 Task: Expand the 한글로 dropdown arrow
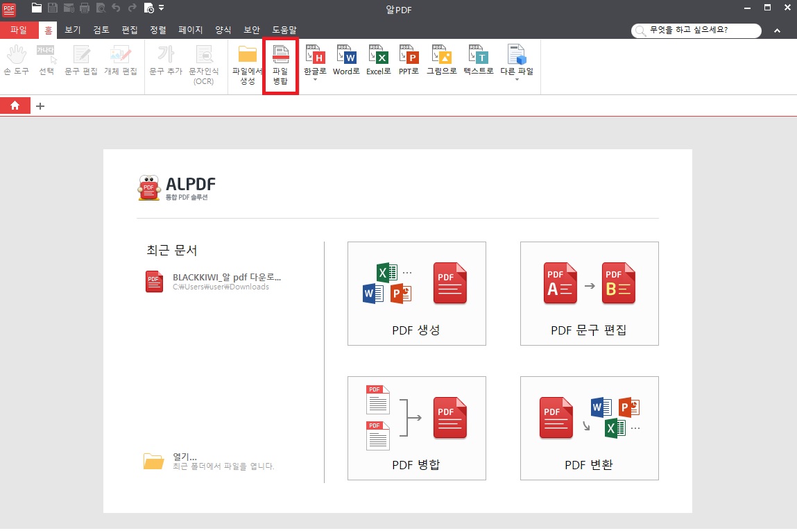tap(315, 80)
